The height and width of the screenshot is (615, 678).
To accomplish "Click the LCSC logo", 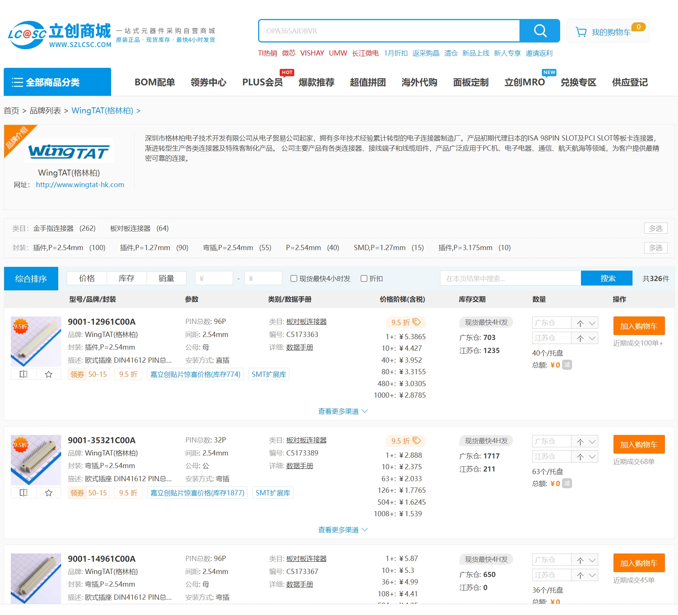I will click(60, 35).
